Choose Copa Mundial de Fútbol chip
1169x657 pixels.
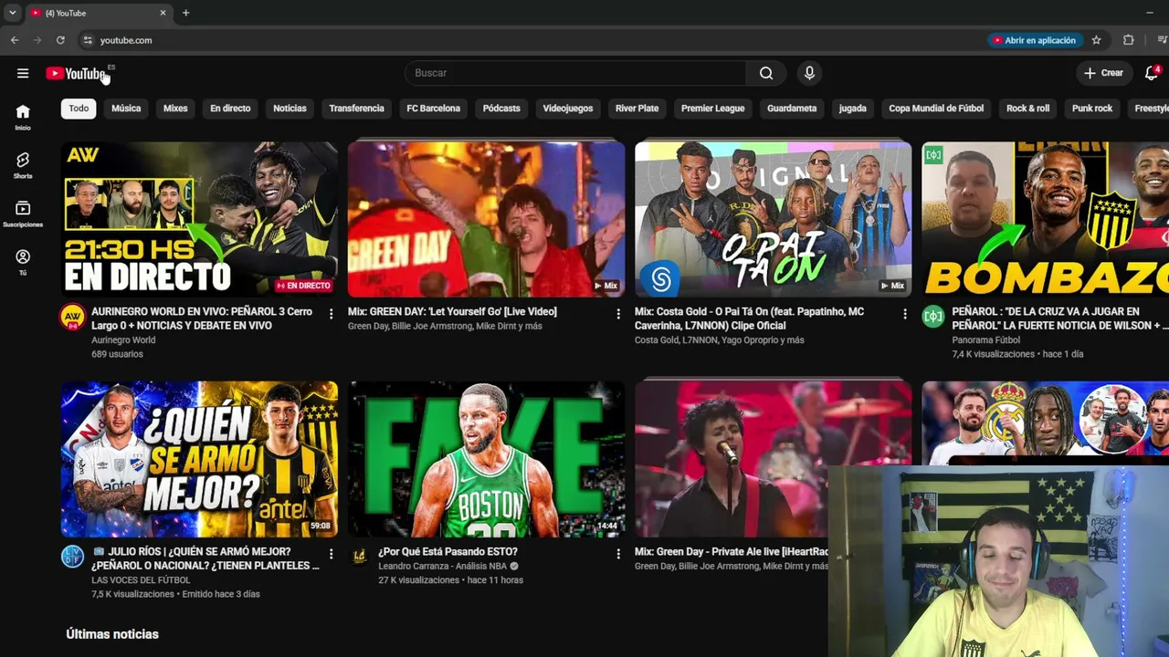pyautogui.click(x=936, y=109)
